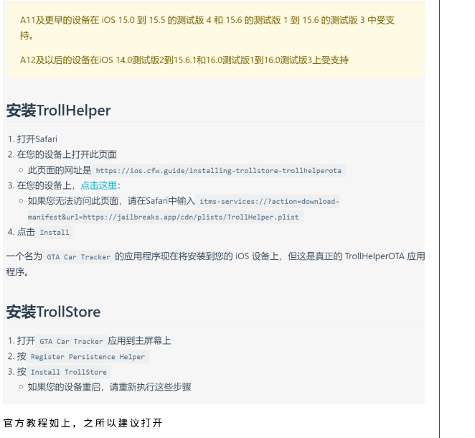This screenshot has width=475, height=438.
Task: Click the ios.cfw.guide trollhelperota URL code
Action: click(x=219, y=171)
